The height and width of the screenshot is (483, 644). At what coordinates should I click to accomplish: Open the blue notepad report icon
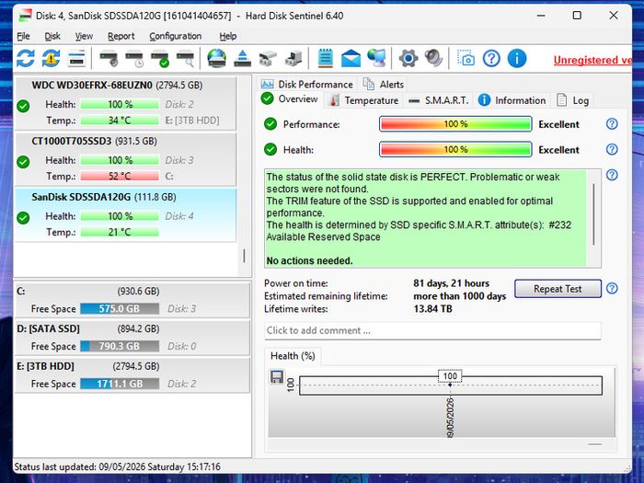(x=326, y=58)
